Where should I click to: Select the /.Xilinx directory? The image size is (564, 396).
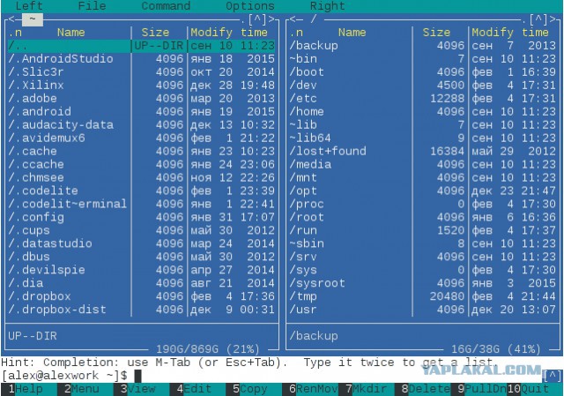click(141, 86)
